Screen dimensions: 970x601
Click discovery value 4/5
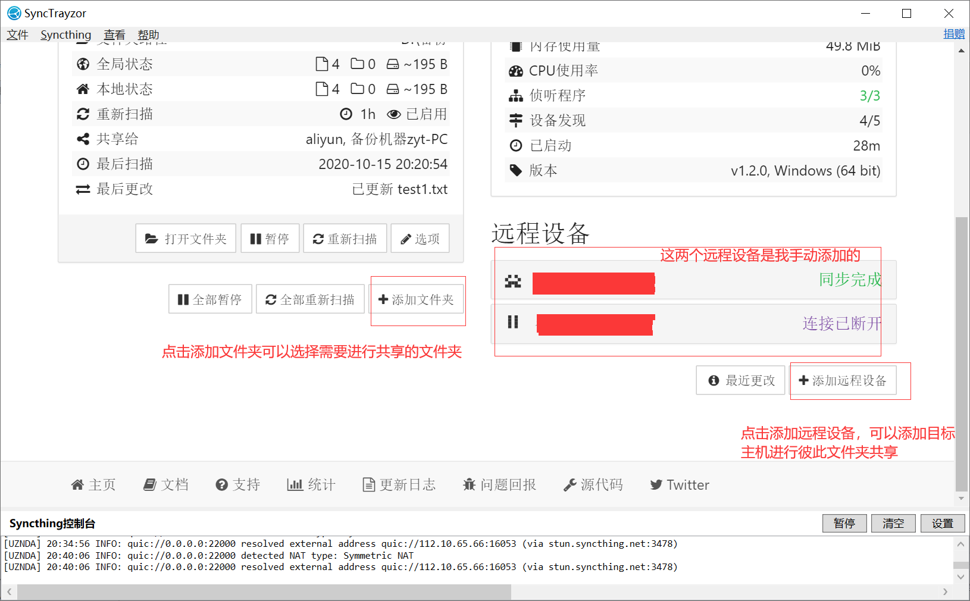click(870, 121)
